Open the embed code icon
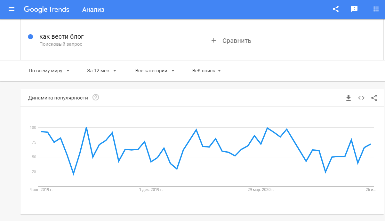385x221 pixels. point(361,98)
